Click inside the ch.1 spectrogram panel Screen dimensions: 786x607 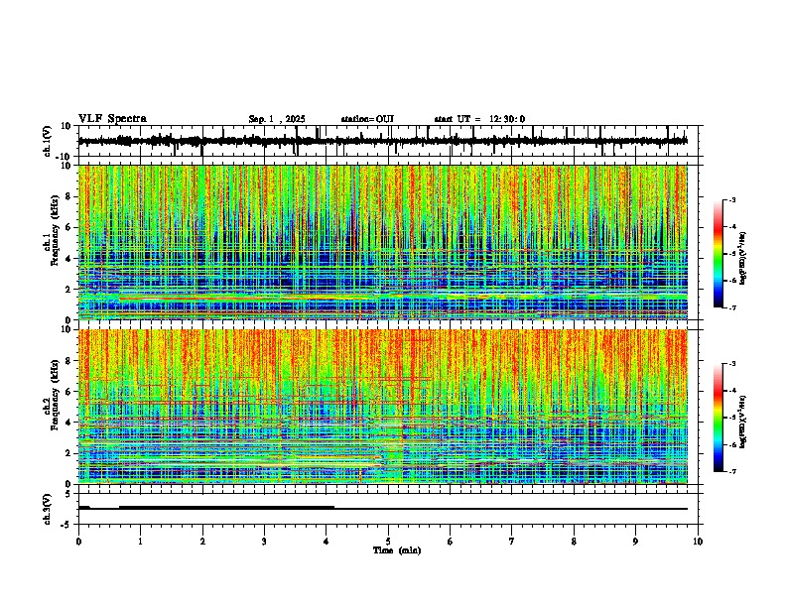coord(383,242)
